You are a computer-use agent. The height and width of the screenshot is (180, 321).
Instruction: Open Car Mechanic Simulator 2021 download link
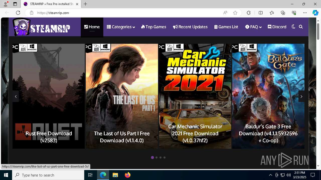pyautogui.click(x=195, y=133)
